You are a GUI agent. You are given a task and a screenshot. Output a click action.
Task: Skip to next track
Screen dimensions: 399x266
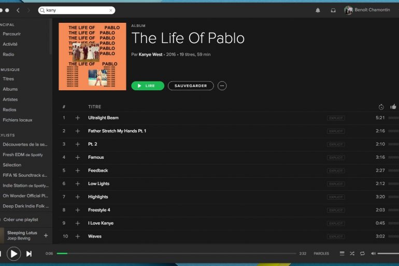click(29, 254)
